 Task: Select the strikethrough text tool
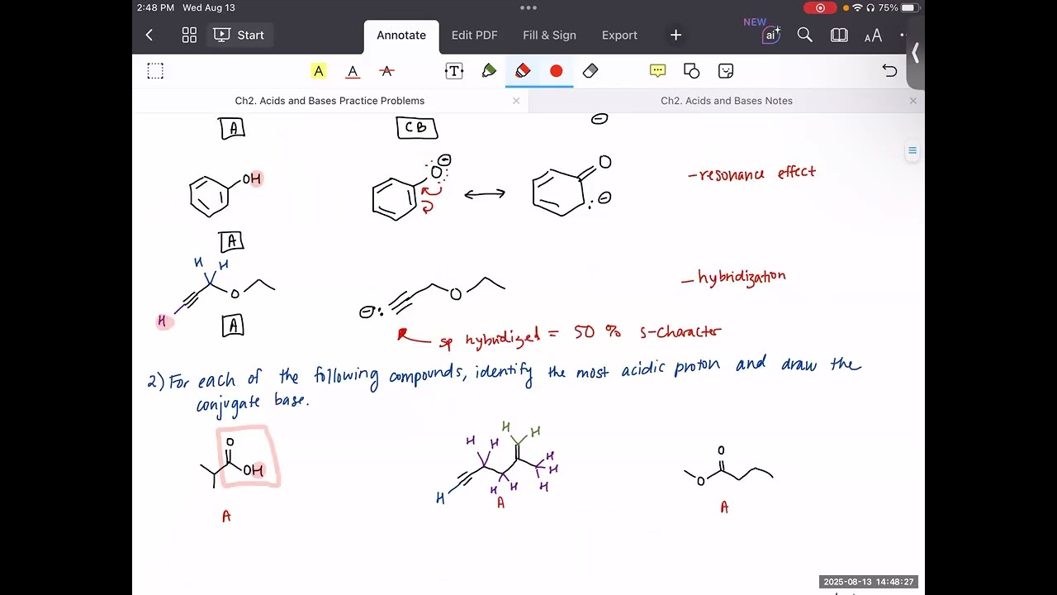coord(386,71)
